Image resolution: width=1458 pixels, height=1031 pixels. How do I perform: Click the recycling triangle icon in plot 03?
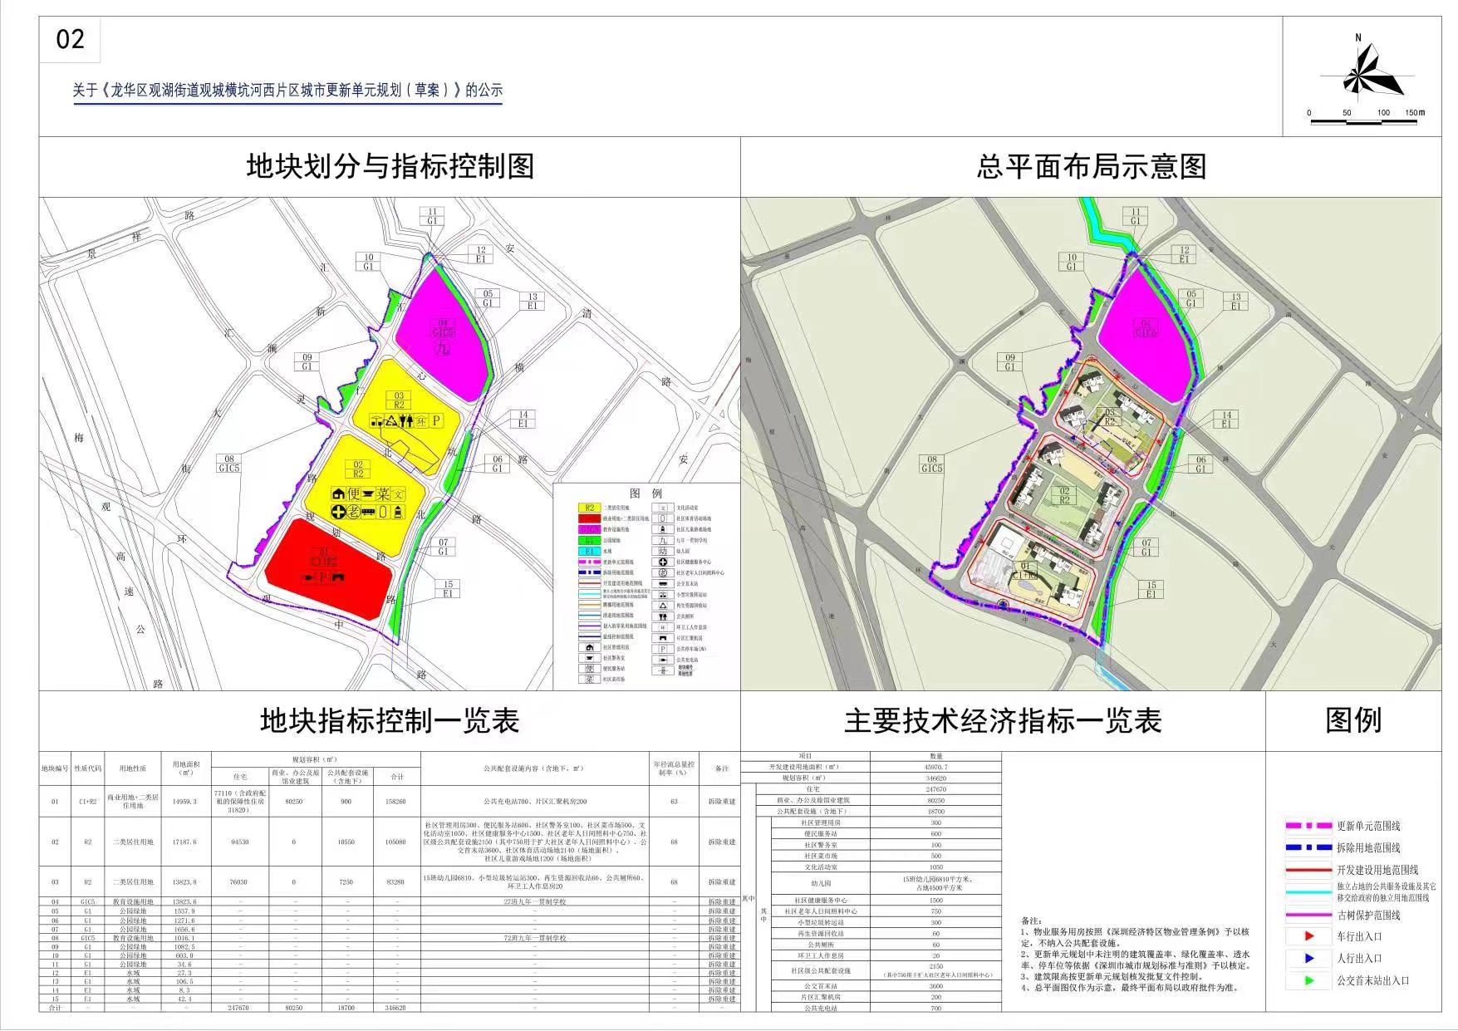click(x=390, y=421)
